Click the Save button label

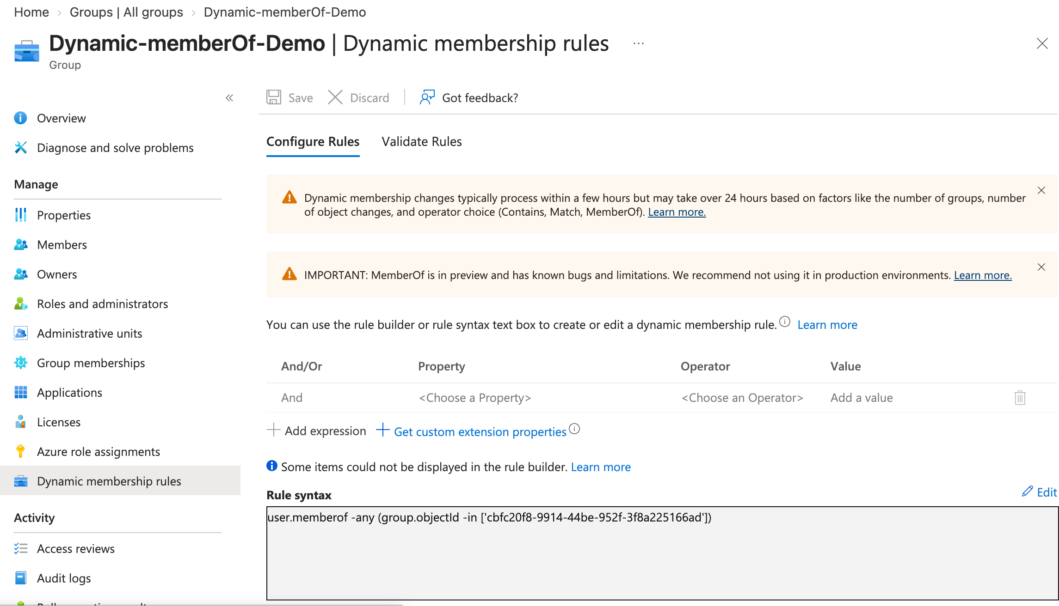301,98
